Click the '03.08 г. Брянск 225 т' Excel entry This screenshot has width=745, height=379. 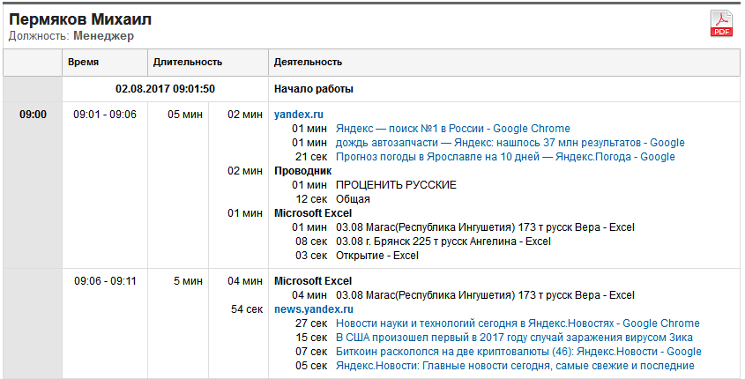click(x=443, y=242)
